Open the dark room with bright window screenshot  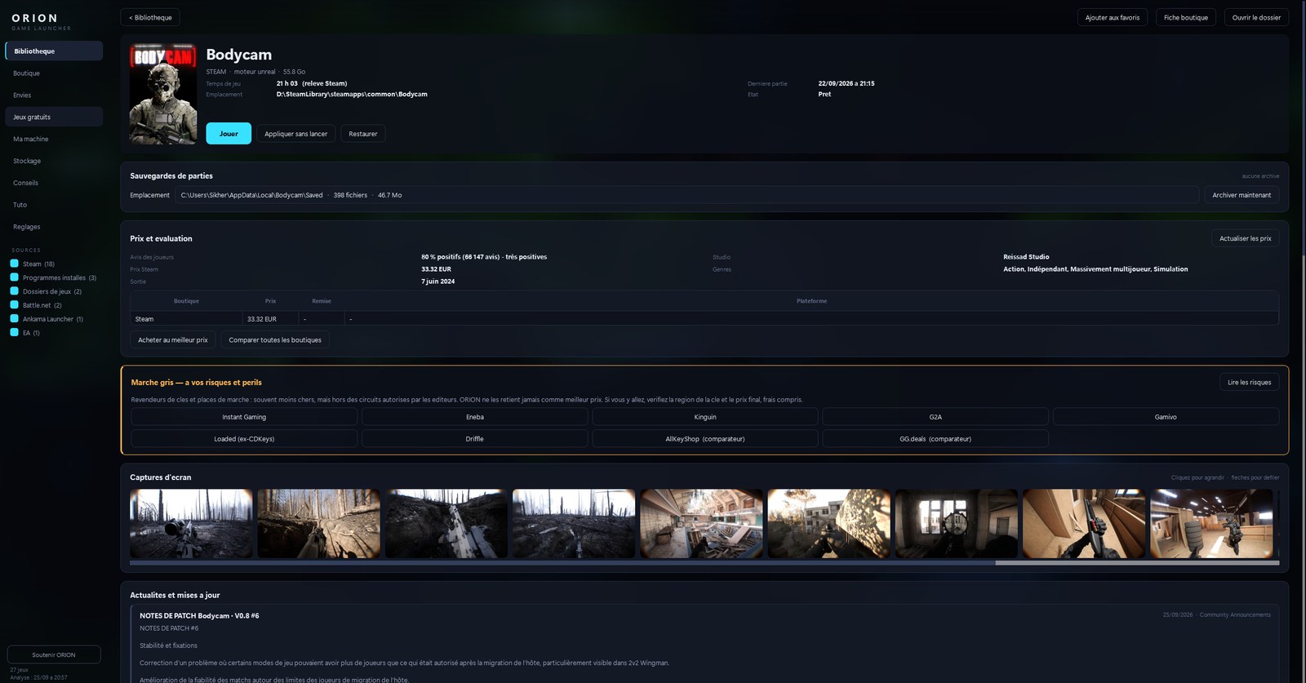click(957, 524)
